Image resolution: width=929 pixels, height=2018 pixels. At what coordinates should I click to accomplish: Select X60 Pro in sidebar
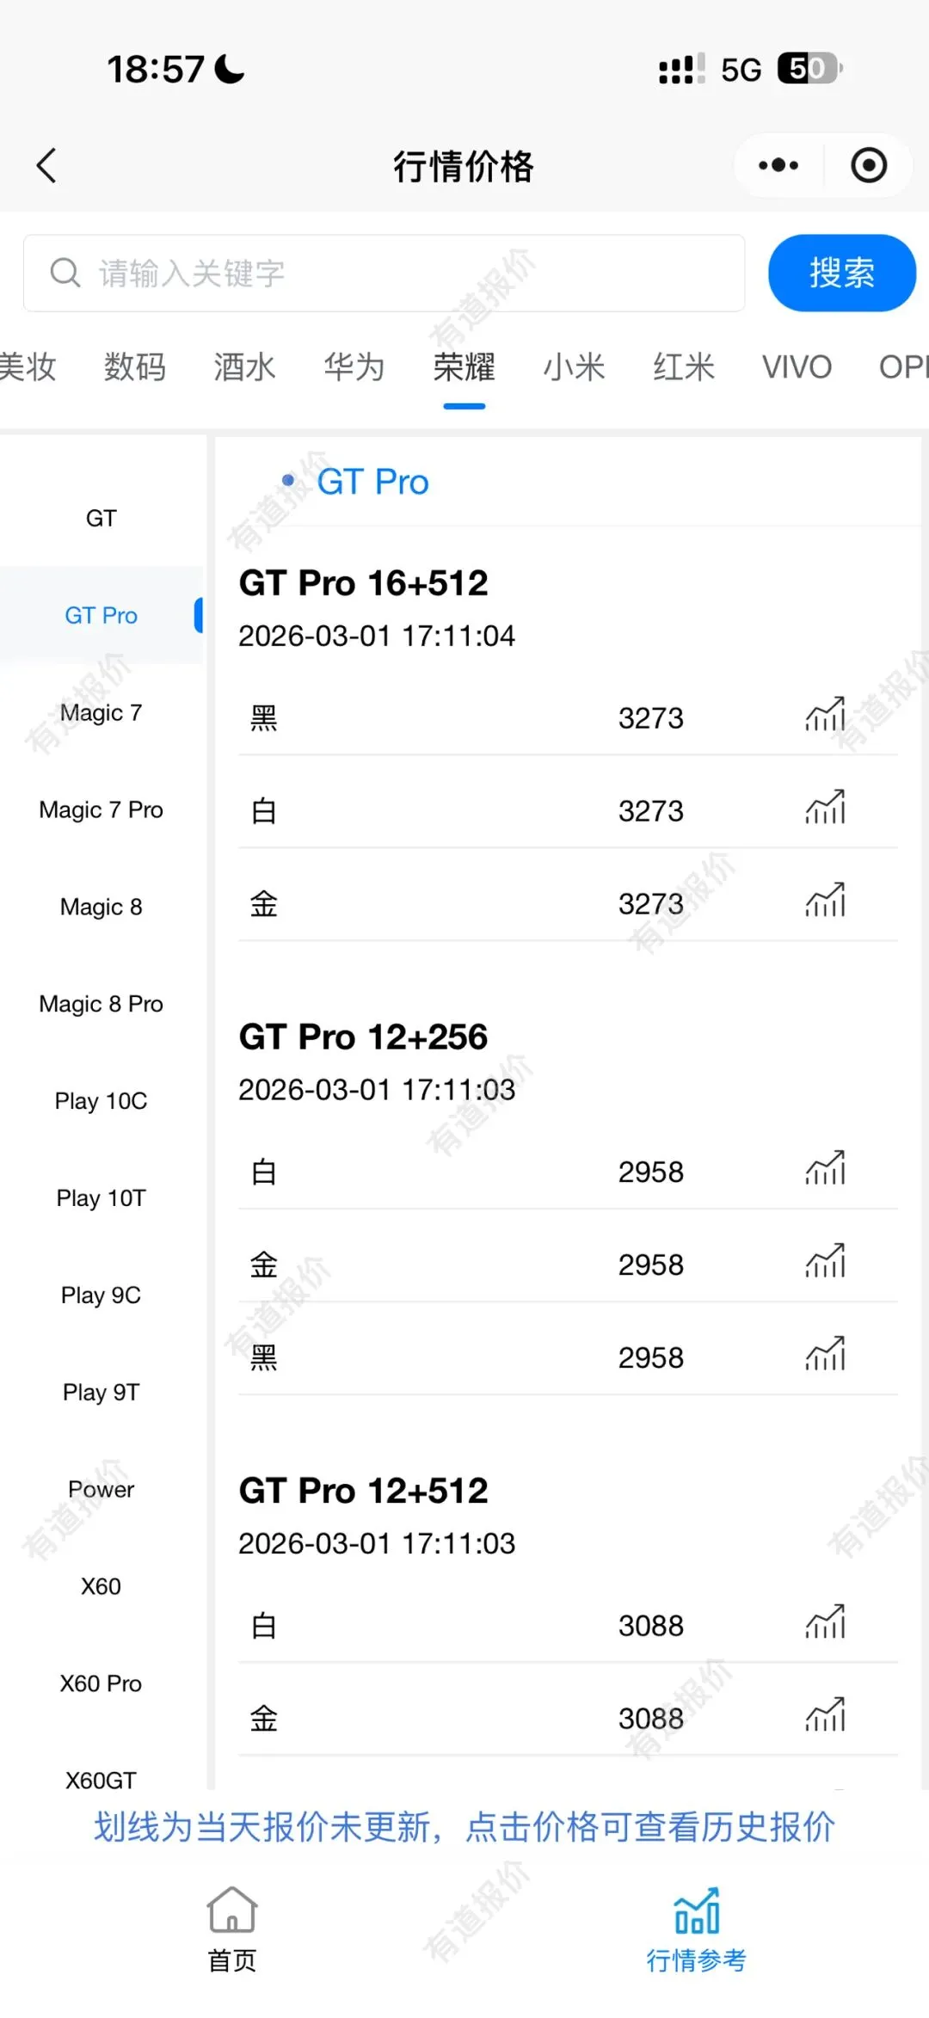[101, 1683]
